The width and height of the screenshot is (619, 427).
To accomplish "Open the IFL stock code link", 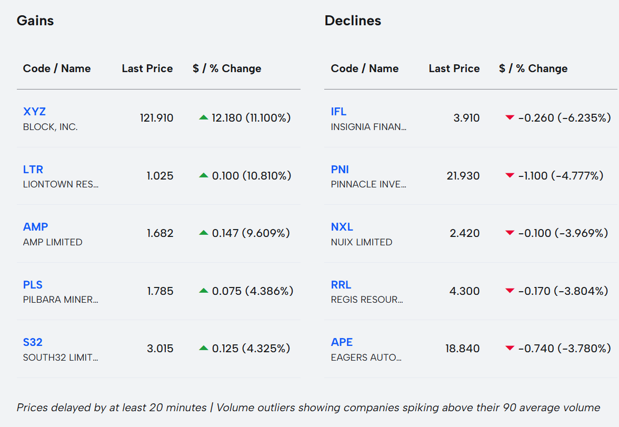I will point(338,112).
